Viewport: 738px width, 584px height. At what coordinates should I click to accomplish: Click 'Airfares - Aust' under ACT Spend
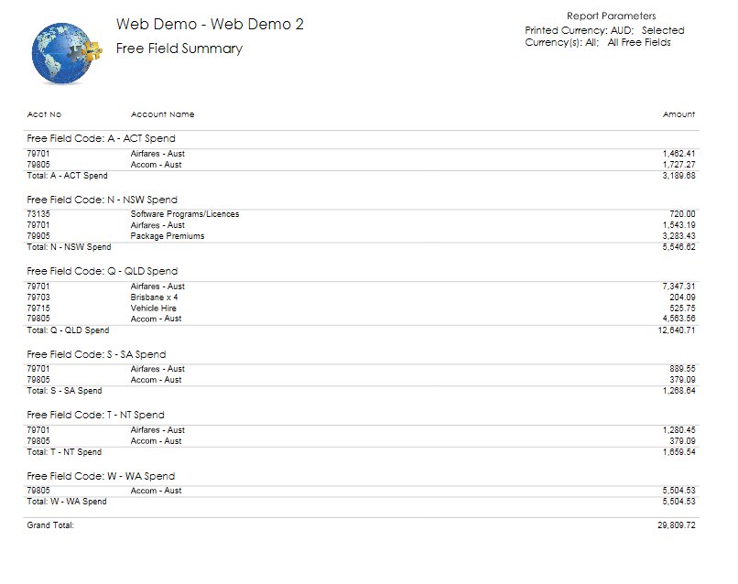point(157,154)
